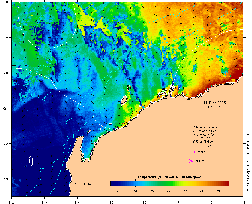Click the '07:50Z' time label
Image resolution: width=252 pixels, height=204 pixels.
point(214,107)
